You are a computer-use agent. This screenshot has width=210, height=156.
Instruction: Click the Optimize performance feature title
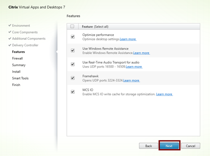pos(98,35)
